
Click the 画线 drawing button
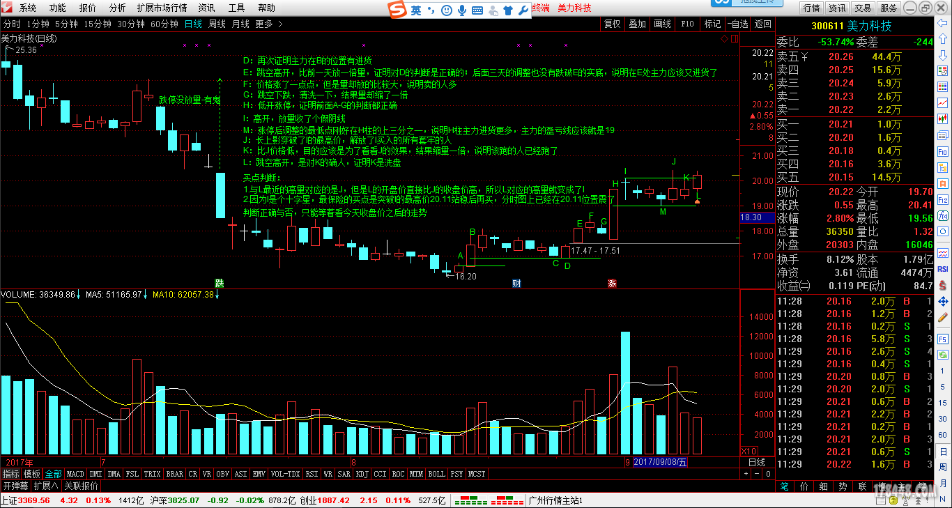click(663, 24)
